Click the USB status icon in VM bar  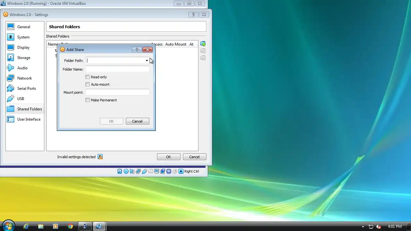144,171
